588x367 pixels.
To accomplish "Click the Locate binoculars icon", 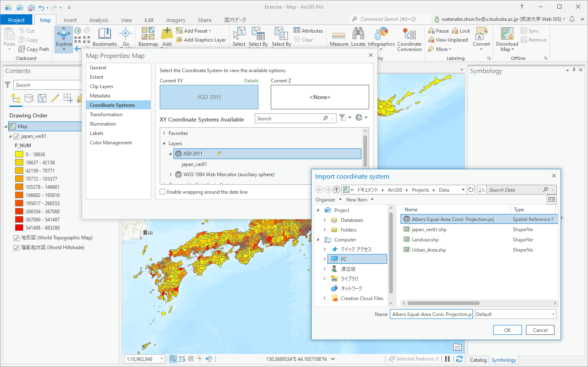I will click(x=359, y=34).
